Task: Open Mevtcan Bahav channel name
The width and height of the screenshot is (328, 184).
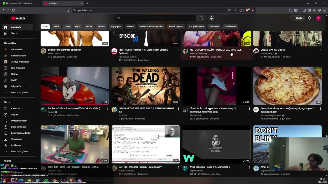Action: (197, 53)
